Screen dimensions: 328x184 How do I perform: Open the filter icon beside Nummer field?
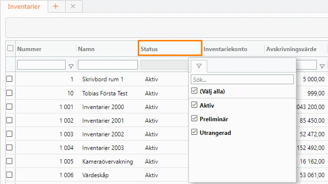point(71,66)
